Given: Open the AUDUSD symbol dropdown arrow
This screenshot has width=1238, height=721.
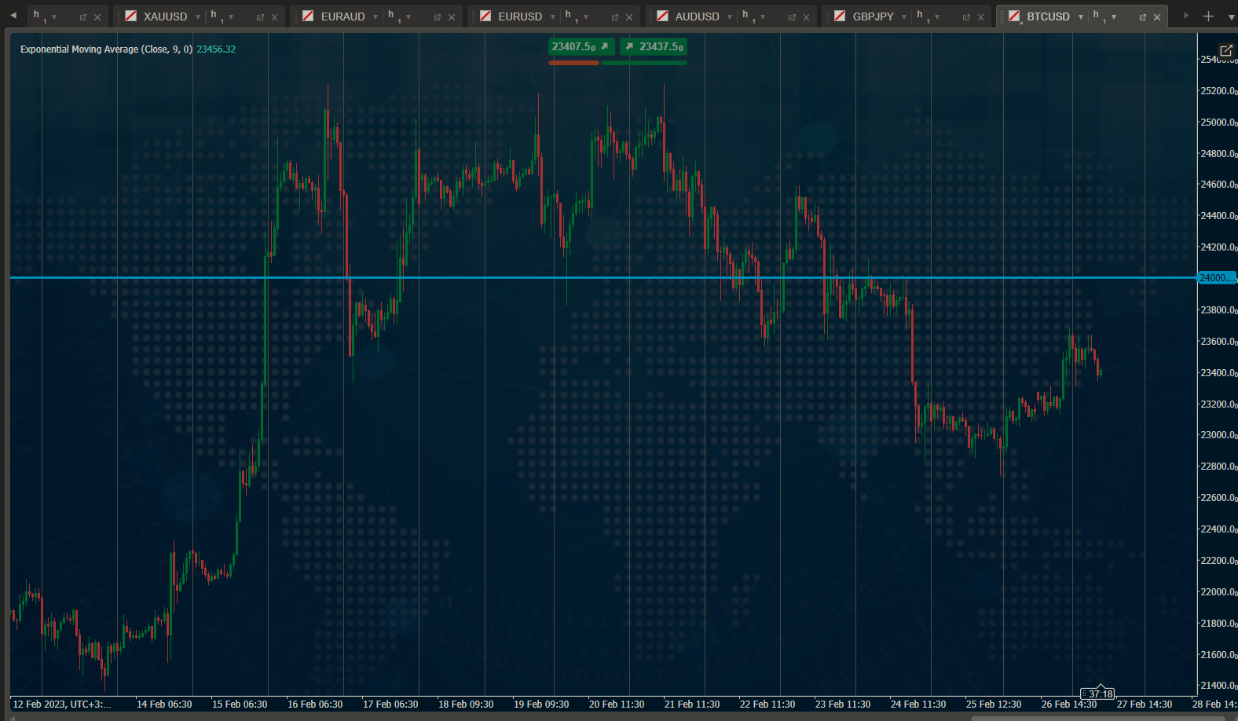Looking at the screenshot, I should pos(730,17).
